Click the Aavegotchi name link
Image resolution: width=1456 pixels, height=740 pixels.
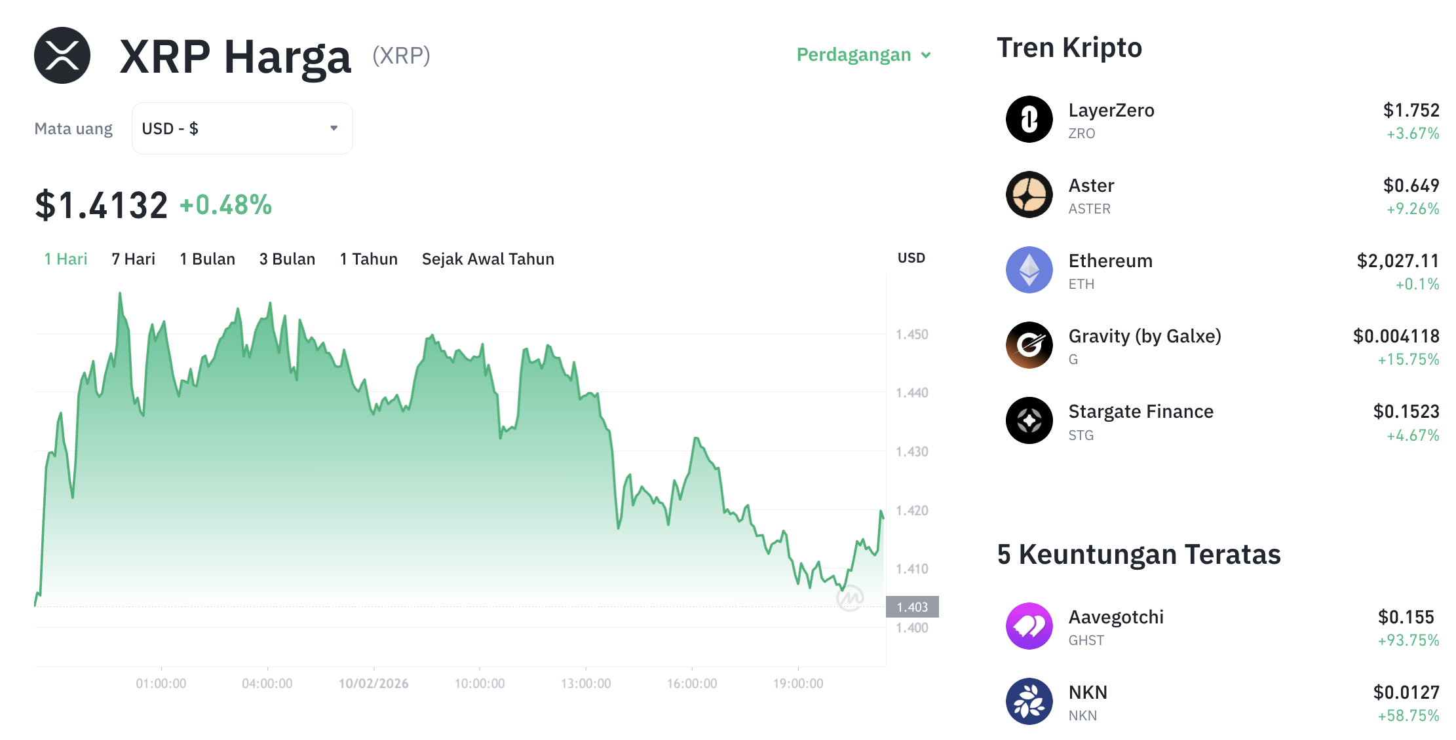[1117, 616]
